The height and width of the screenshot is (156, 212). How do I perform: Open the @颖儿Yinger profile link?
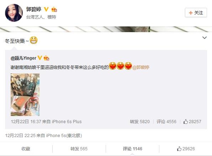point(23,58)
